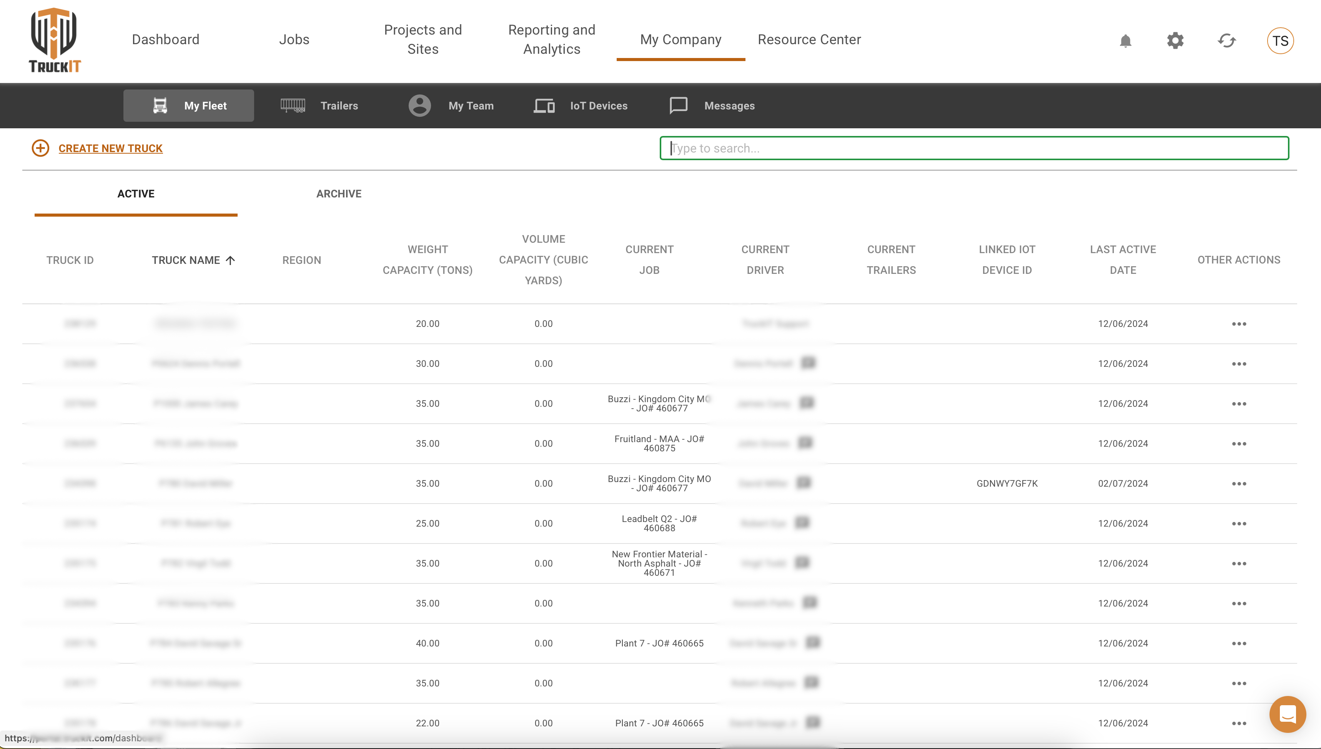Click the plus circle create truck icon
This screenshot has height=749, width=1321.
click(40, 148)
